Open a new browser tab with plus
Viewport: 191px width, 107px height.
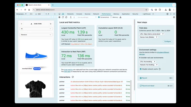[x=53, y=5]
